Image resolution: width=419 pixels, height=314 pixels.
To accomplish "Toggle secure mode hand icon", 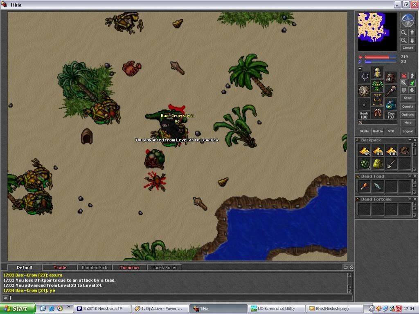I will tap(412, 90).
